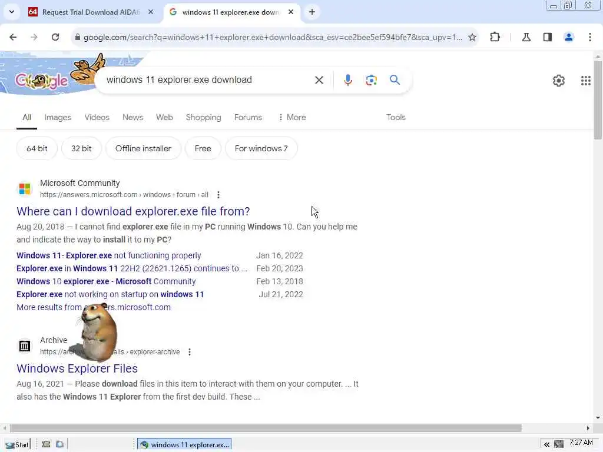Open 'Explorer.exe not working on startup' link
The width and height of the screenshot is (603, 452).
tap(110, 295)
